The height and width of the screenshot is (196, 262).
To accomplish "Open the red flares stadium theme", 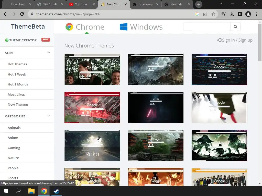I will coord(92,107).
